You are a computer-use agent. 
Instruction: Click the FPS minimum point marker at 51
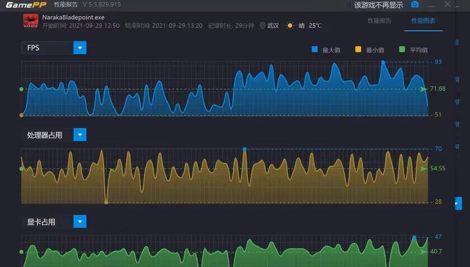(21, 115)
